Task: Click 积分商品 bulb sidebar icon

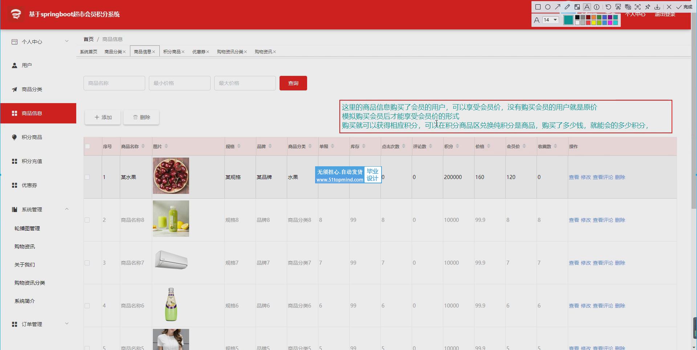Action: [x=15, y=137]
